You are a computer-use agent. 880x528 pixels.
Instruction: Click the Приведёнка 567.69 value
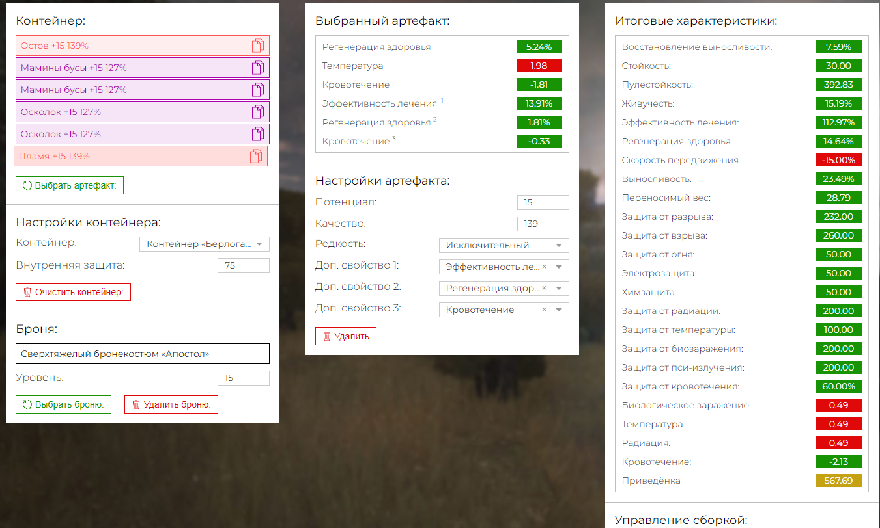839,481
